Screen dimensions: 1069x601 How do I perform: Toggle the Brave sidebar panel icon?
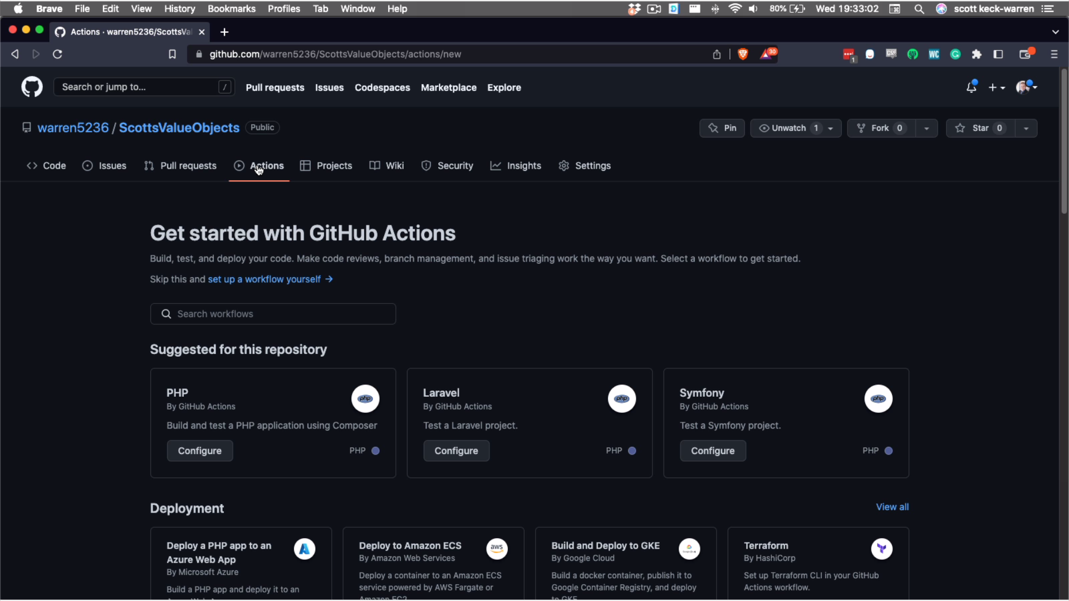coord(998,54)
